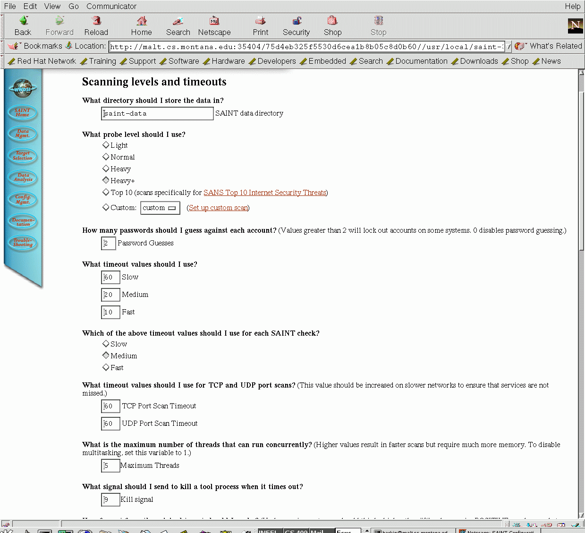Open the View menu
This screenshot has height=533, width=585.
point(52,6)
